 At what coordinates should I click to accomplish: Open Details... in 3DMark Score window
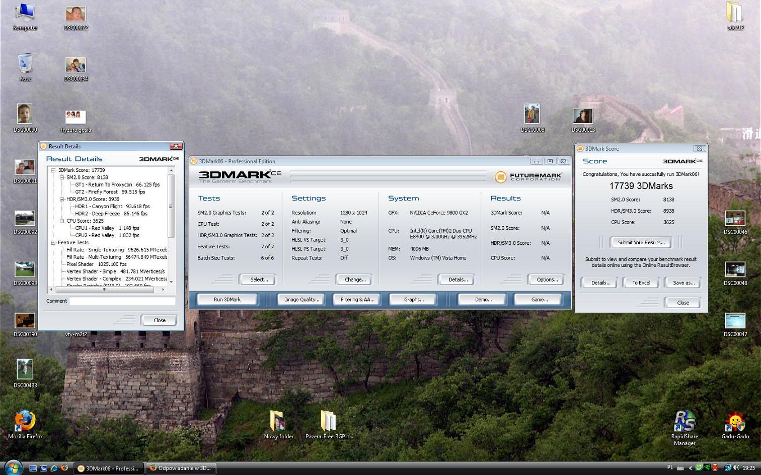[x=600, y=282]
